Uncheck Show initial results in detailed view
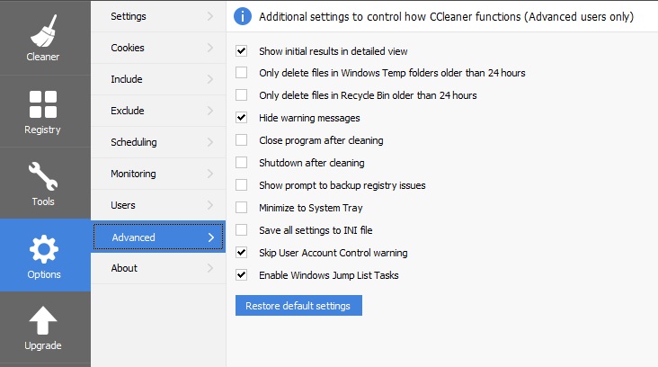The width and height of the screenshot is (658, 367). 241,51
